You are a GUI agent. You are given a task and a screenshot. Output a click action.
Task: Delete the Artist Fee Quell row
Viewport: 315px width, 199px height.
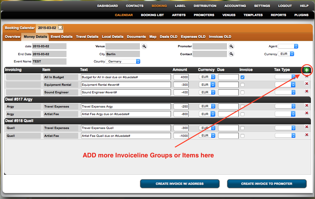[x=306, y=135]
